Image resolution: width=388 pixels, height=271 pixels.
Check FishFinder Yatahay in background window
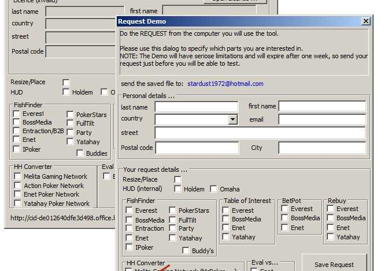point(70,142)
